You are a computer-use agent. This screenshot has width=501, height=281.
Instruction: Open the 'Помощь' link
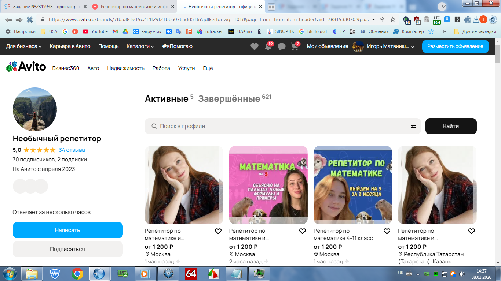point(109,46)
